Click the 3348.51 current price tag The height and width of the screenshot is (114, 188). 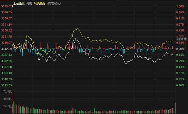pos(182,38)
